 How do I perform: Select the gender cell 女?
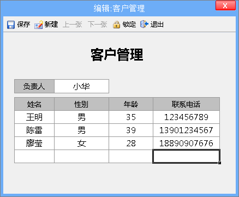pyautogui.click(x=82, y=144)
